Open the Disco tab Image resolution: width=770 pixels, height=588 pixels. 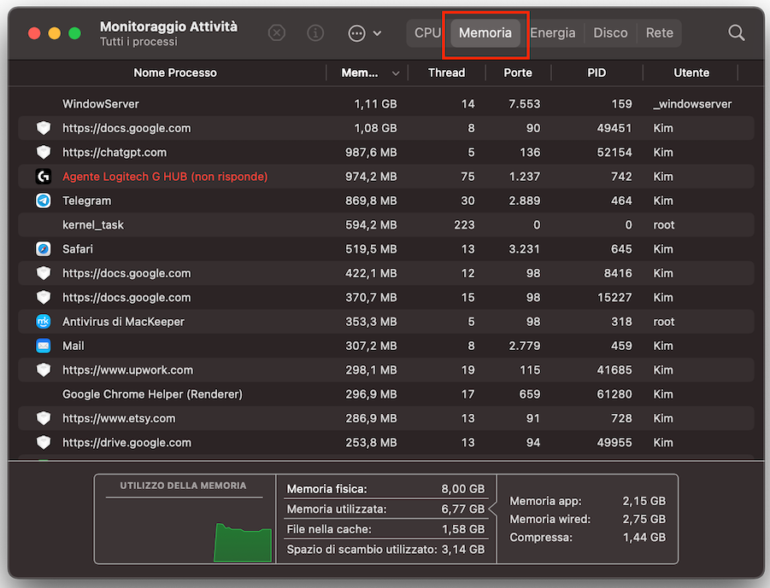point(610,33)
